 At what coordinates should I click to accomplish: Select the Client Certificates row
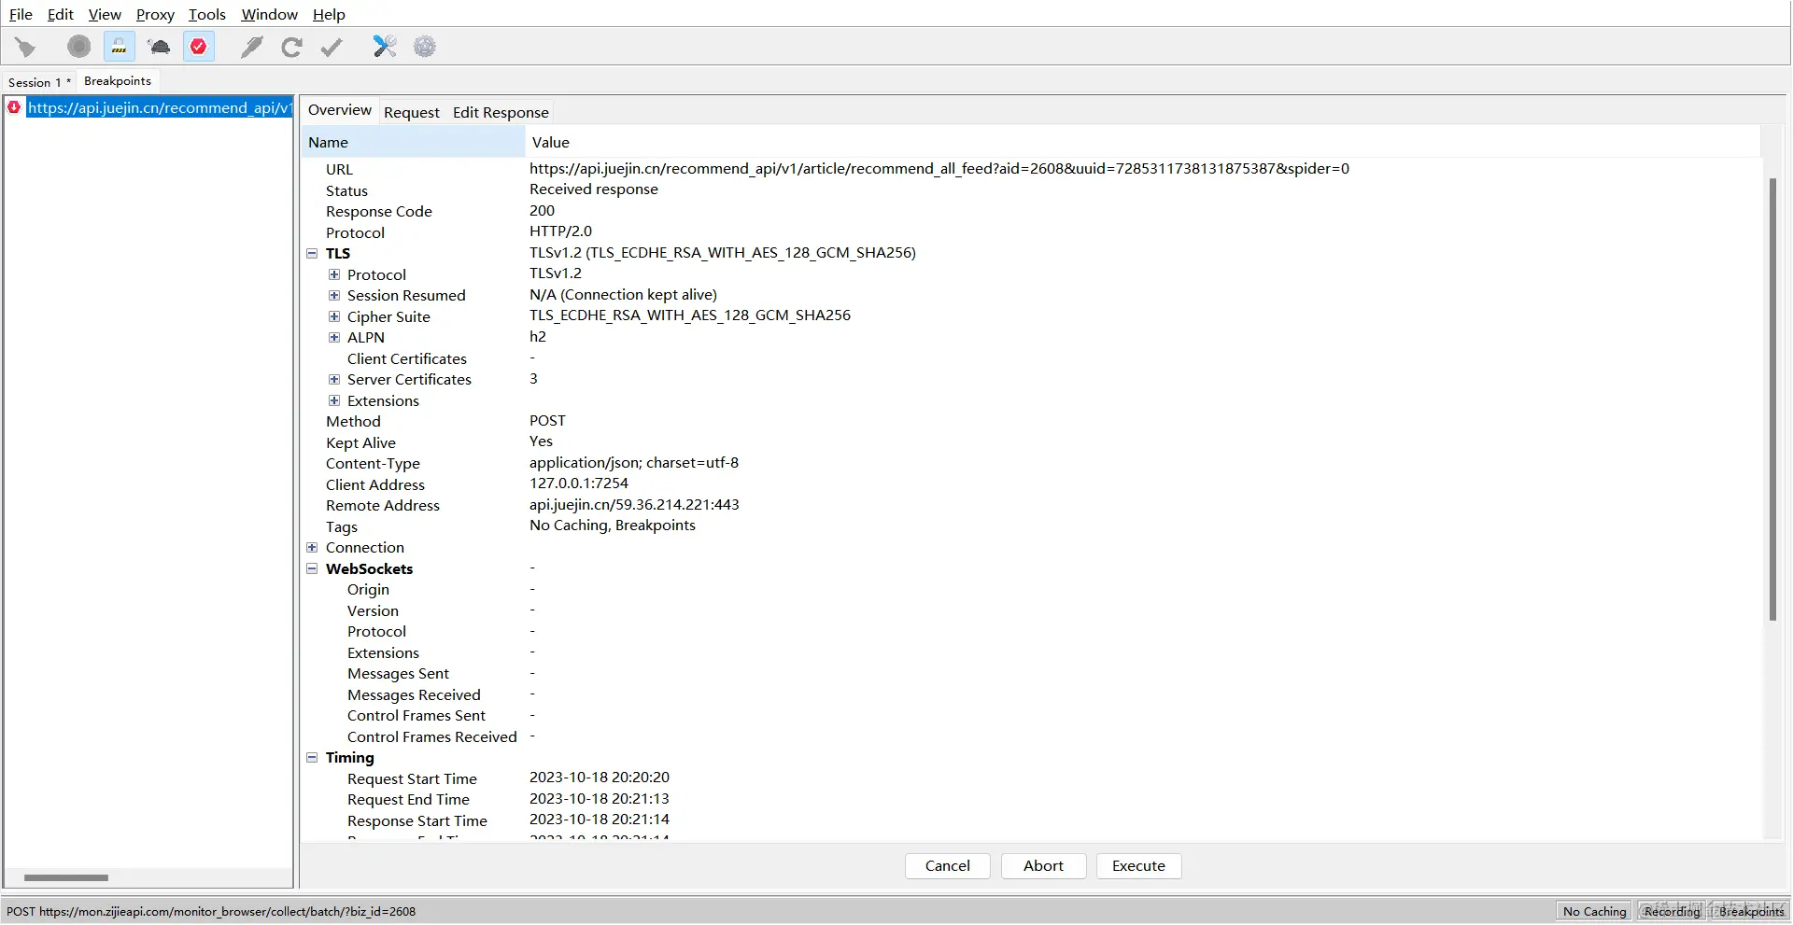pyautogui.click(x=1031, y=358)
